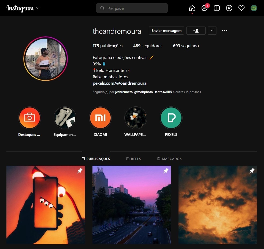Open your own profile avatar in navbar
Screen dimensions: 264x249
click(254, 8)
